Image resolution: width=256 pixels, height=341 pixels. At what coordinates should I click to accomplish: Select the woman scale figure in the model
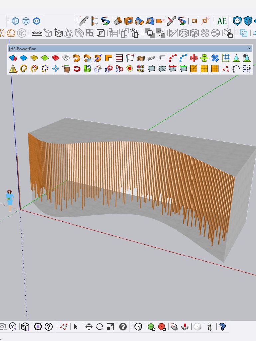click(10, 200)
